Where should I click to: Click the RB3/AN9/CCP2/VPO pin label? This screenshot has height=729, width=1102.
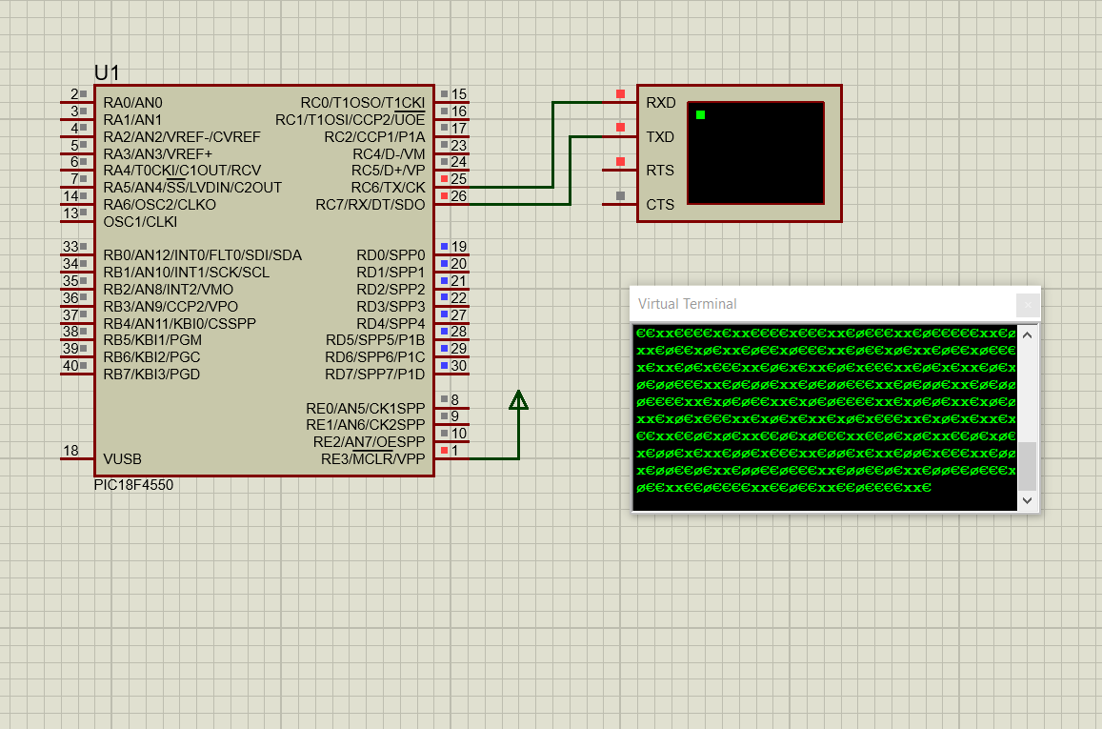[170, 307]
